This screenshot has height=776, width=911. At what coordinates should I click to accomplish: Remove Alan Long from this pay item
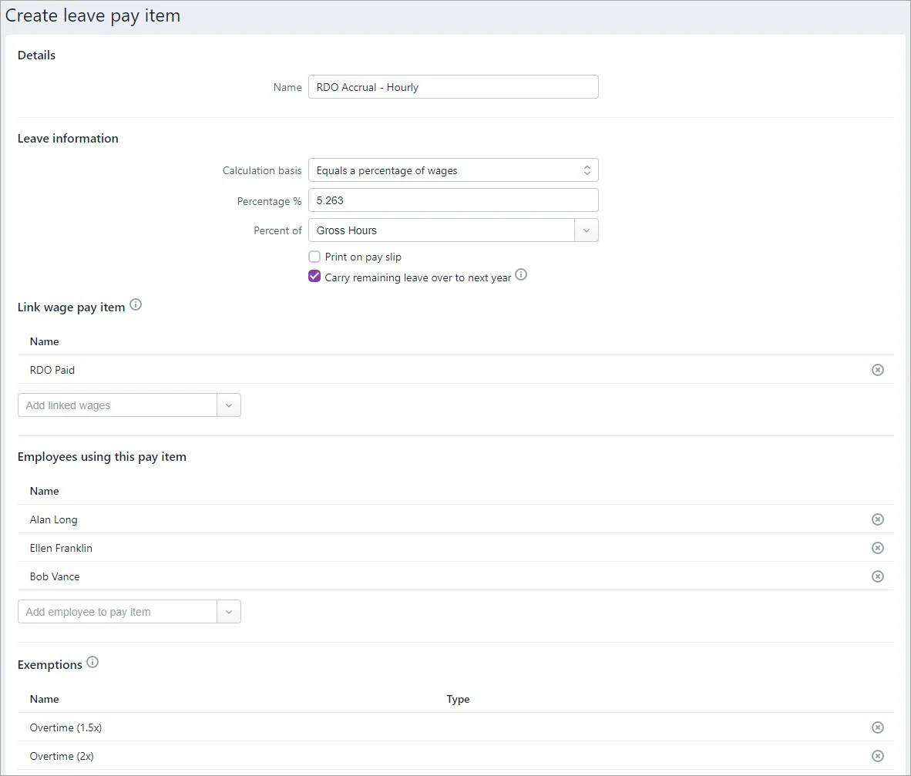877,519
